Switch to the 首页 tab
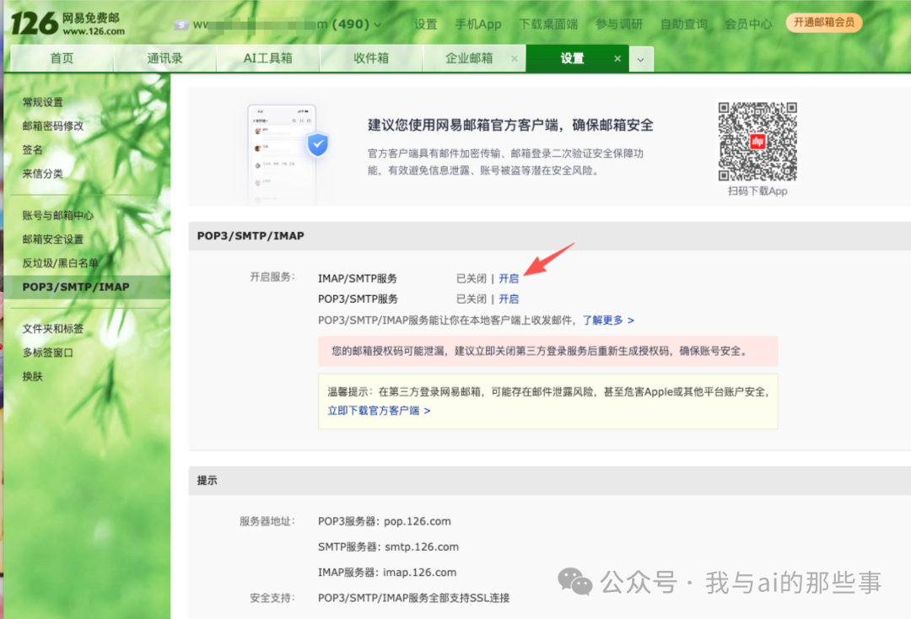This screenshot has width=911, height=619. (62, 59)
